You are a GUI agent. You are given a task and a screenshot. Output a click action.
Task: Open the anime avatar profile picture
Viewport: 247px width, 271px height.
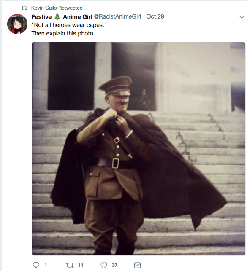point(17,24)
